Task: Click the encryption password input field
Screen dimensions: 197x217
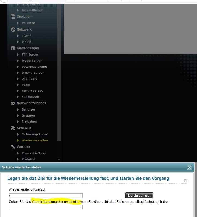Action: coord(46,207)
